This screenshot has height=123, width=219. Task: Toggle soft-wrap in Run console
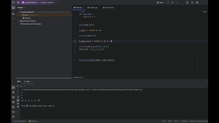[18, 97]
